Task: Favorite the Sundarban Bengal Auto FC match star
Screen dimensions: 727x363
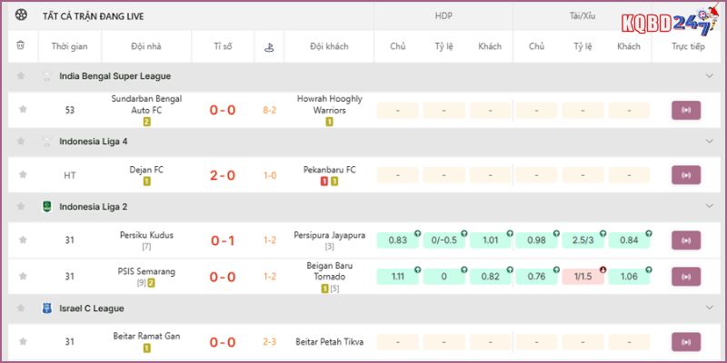Action: tap(23, 111)
